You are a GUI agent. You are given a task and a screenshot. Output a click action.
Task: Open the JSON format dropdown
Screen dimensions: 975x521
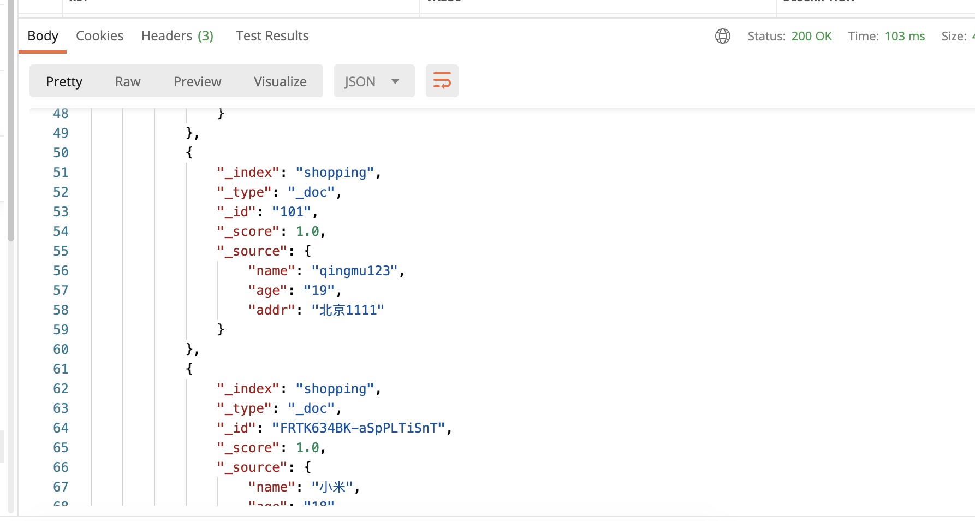click(374, 81)
